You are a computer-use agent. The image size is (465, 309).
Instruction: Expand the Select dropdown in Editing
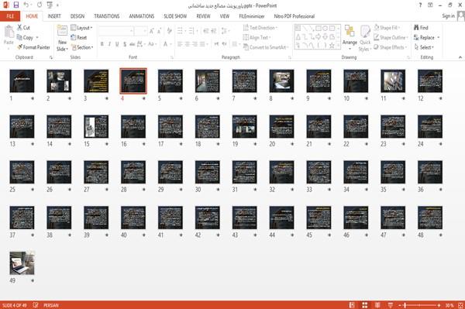coord(425,47)
